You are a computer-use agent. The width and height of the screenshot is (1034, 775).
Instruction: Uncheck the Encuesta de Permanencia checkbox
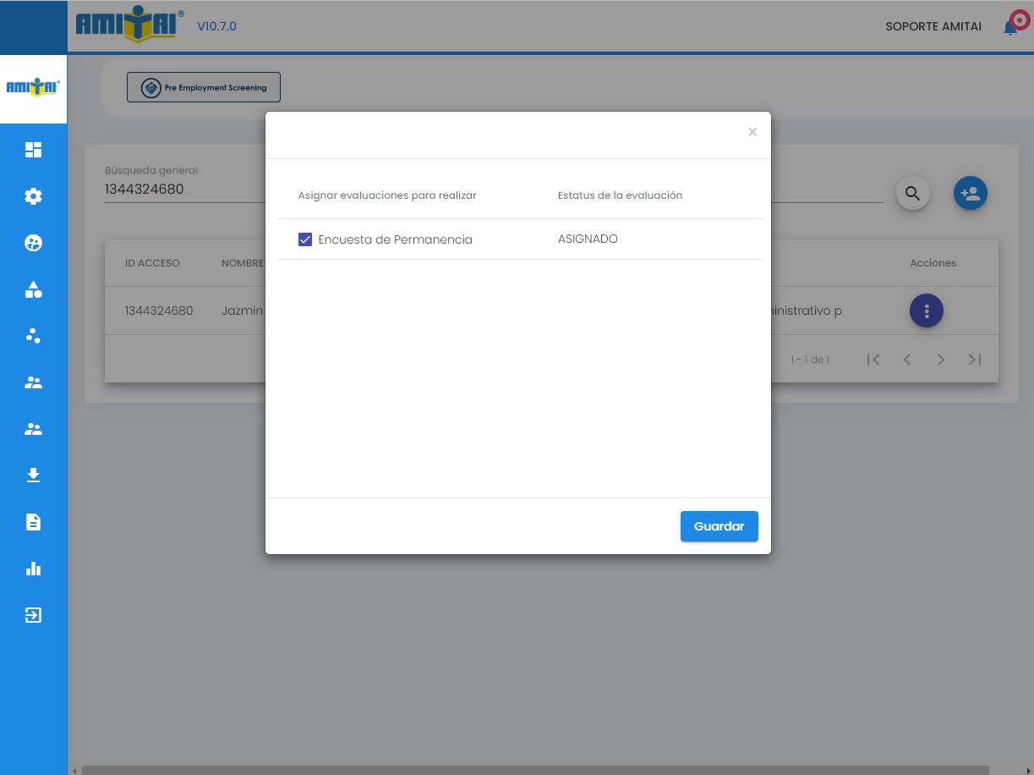pyautogui.click(x=305, y=239)
